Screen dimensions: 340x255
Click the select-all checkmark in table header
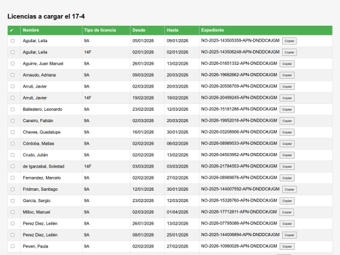(11, 30)
